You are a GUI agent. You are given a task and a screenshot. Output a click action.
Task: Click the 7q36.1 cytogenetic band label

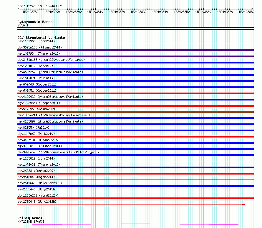[x=23, y=25]
